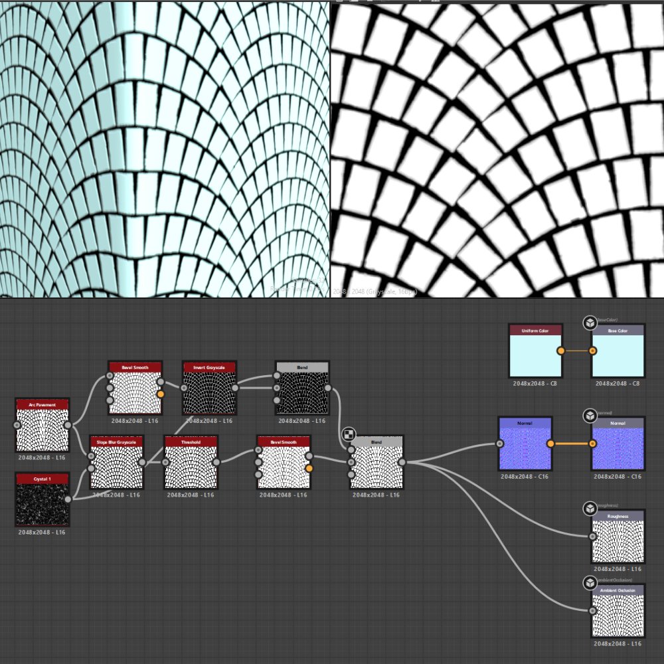Click the Invert Grayscale output connector
Screen dimensions: 664x664
coord(235,388)
